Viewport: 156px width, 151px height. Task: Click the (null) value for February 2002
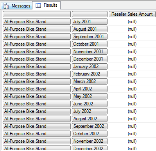tap(132, 74)
